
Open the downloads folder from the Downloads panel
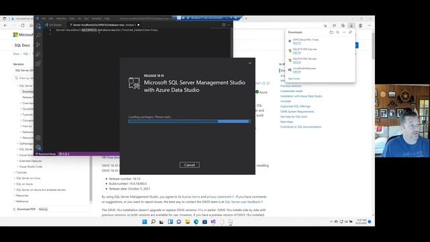tap(331, 32)
